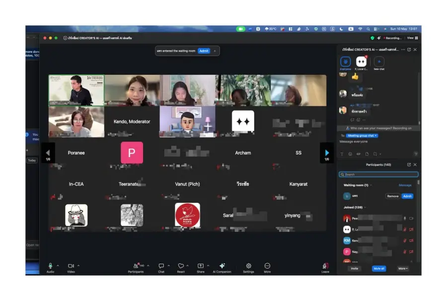Open chat panel more options ellipsis
This screenshot has height=301, width=447.
403,50
